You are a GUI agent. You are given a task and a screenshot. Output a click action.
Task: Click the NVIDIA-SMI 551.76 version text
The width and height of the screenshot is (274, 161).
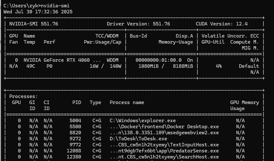click(34, 24)
